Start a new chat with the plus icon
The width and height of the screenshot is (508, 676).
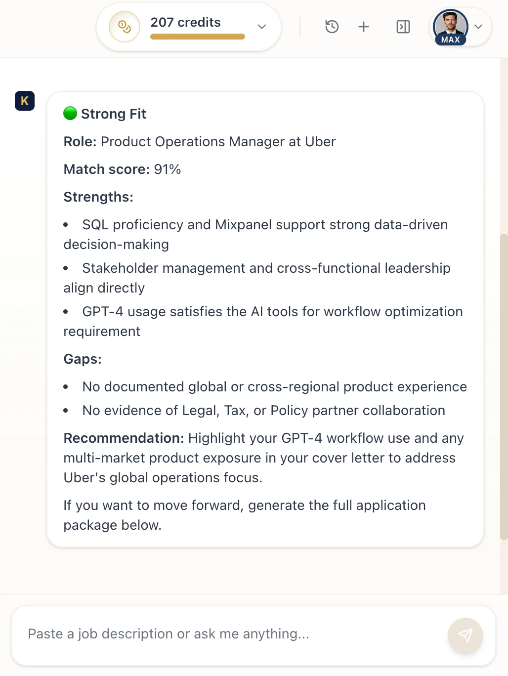pos(363,27)
